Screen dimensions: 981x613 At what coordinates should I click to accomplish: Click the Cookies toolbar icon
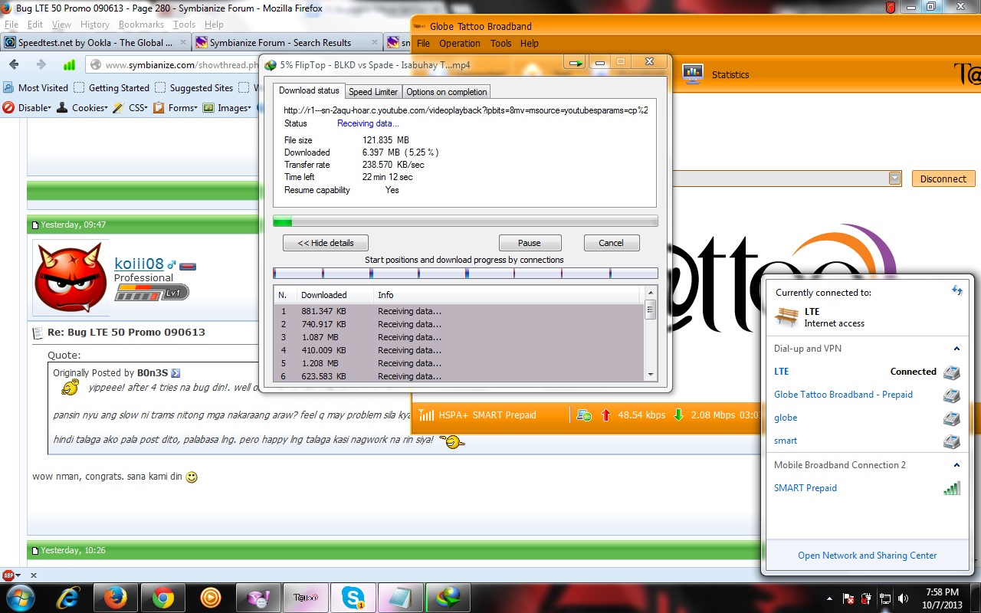(63, 108)
